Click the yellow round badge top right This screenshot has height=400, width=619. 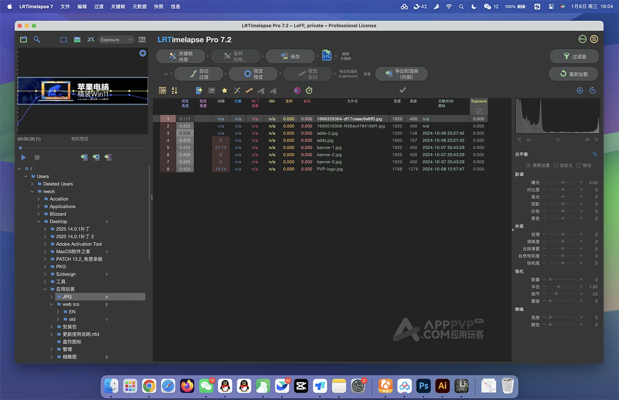click(594, 39)
